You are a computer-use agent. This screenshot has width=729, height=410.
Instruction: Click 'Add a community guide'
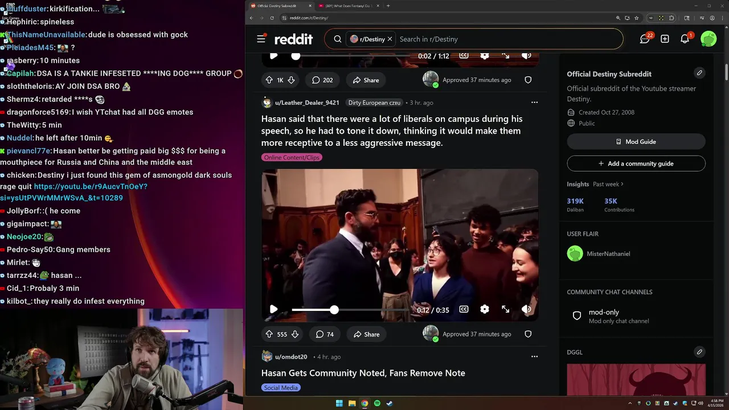pos(636,163)
